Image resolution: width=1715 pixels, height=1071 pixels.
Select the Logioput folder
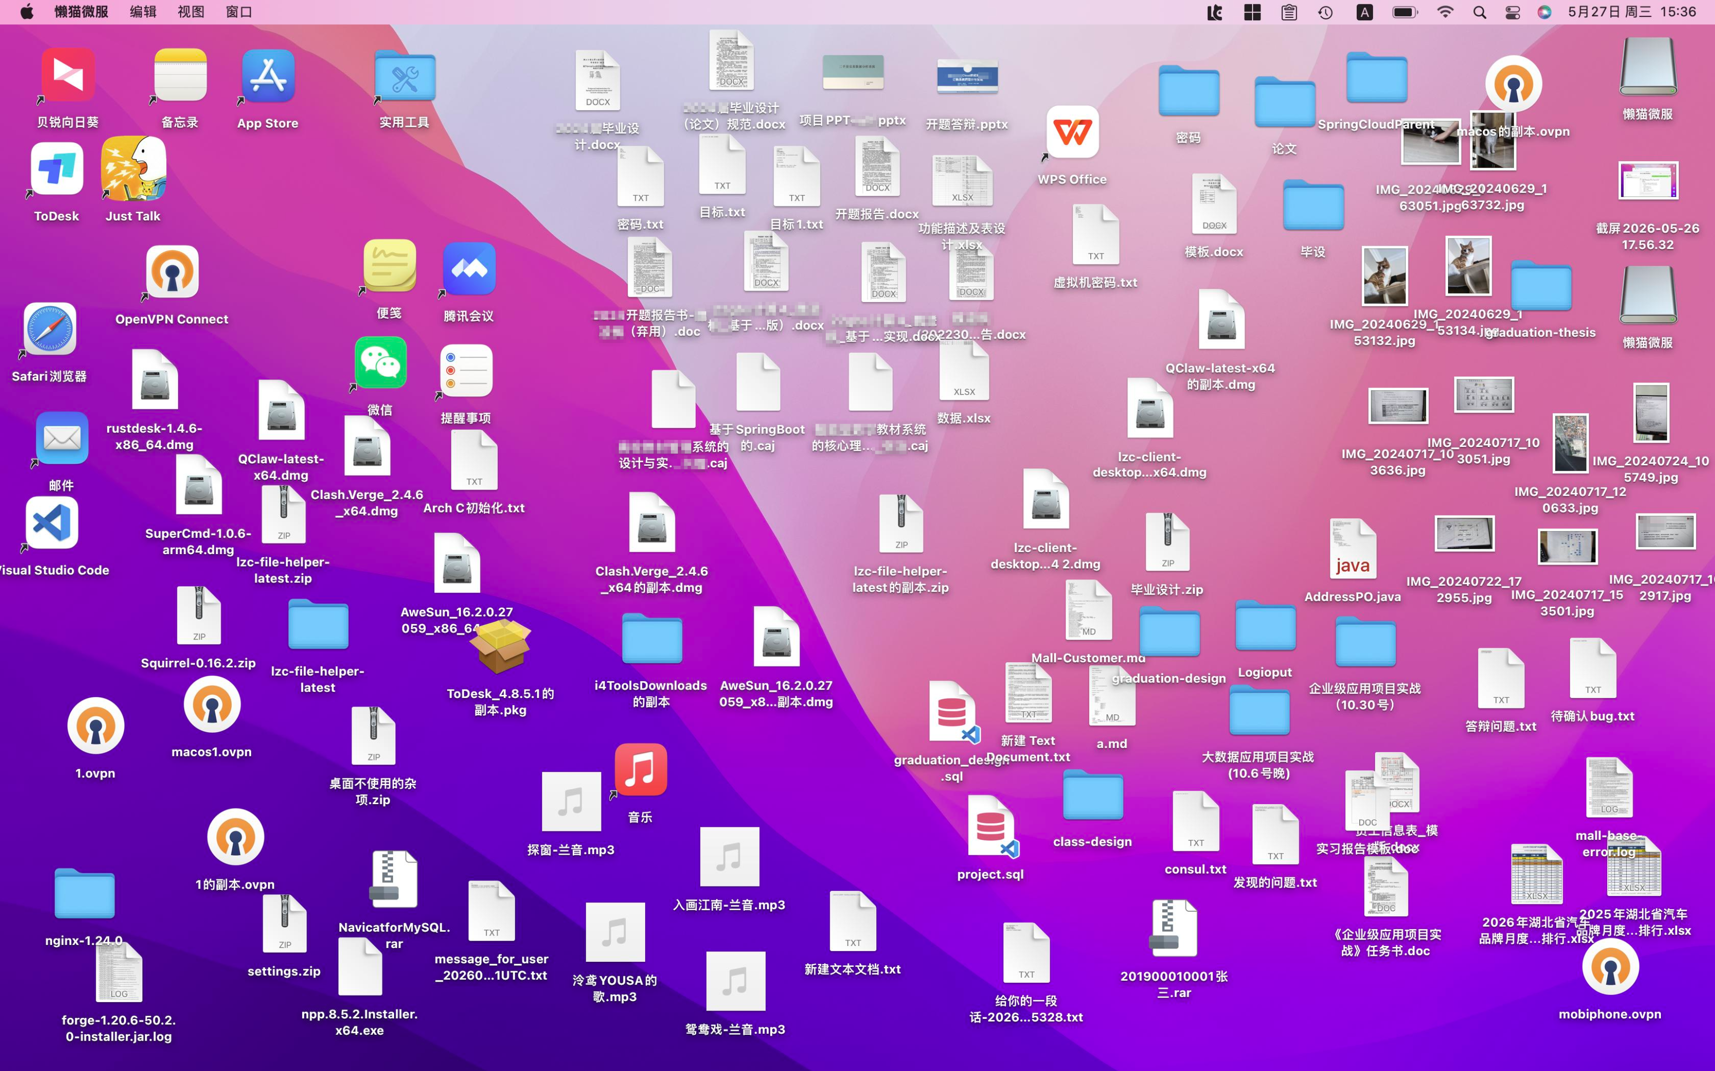[1265, 626]
